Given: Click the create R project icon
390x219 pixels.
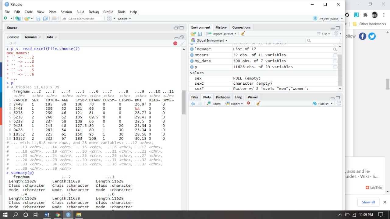Looking at the screenshot, I should pos(18,19).
